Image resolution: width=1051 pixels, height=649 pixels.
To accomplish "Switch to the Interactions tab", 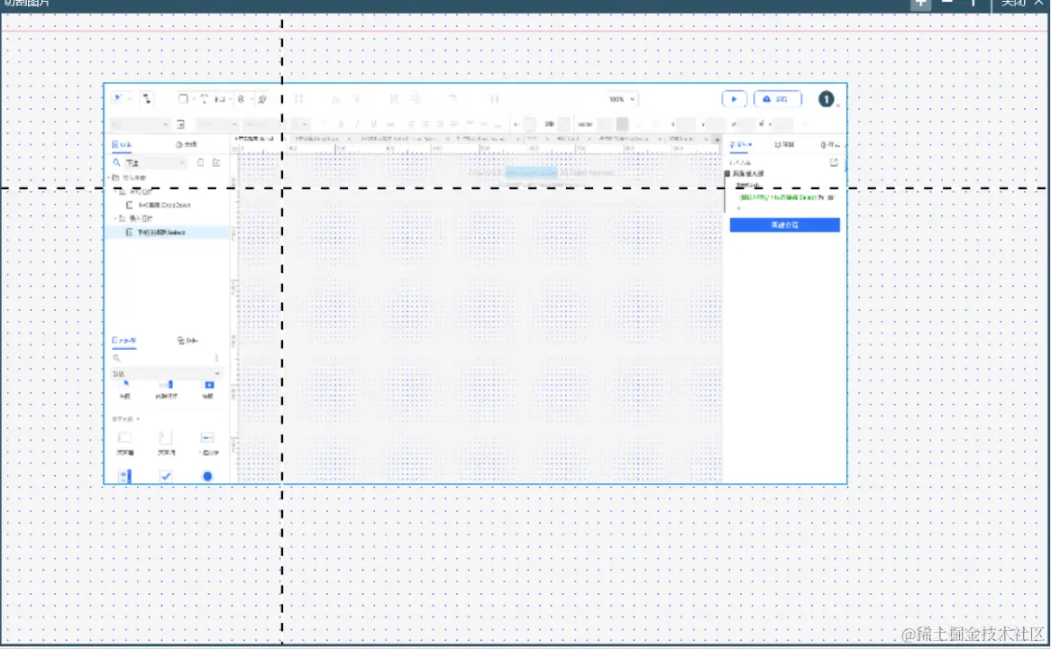I will point(741,144).
